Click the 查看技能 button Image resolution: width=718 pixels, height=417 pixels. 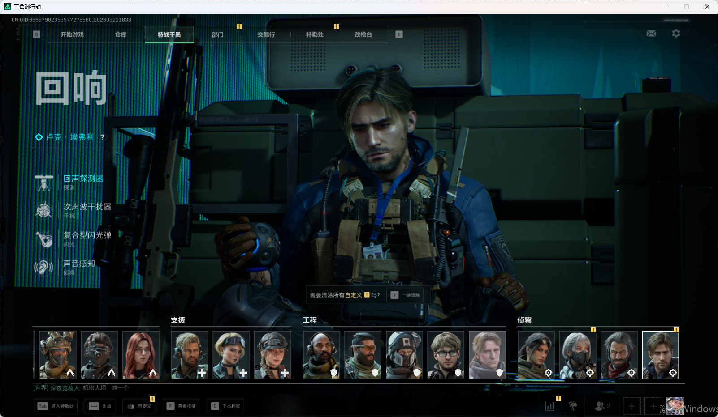[x=181, y=406]
